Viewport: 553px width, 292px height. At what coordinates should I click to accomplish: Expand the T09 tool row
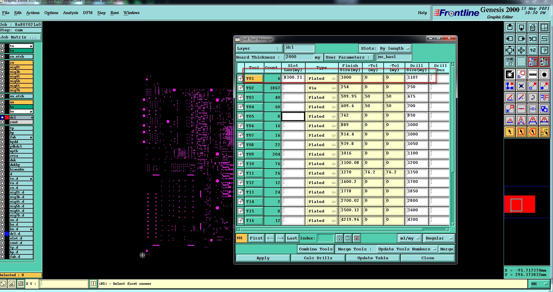click(240, 154)
